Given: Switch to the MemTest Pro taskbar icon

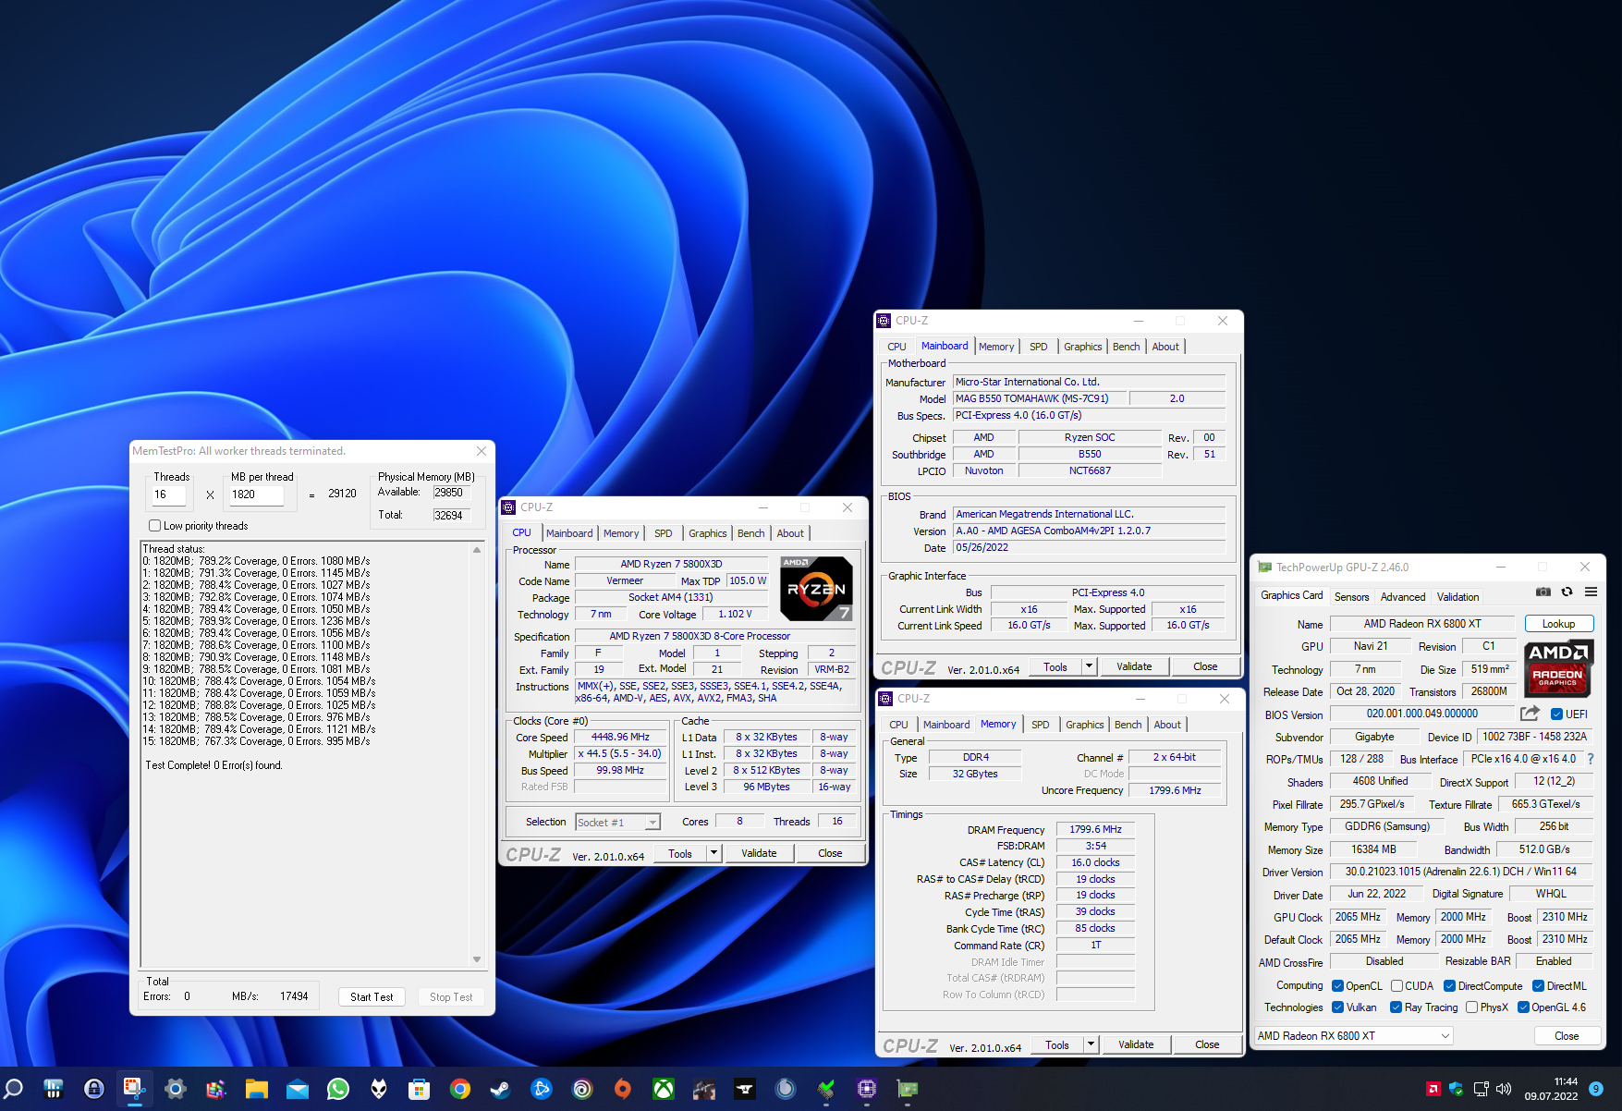Looking at the screenshot, I should click(825, 1089).
